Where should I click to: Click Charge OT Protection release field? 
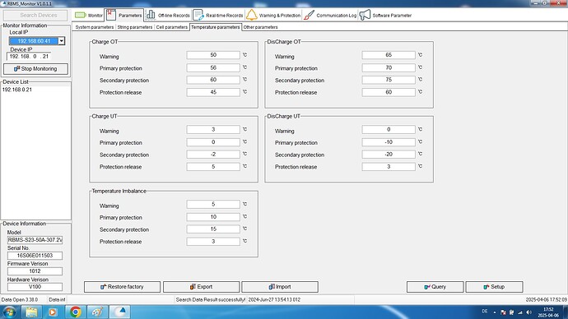tap(213, 92)
